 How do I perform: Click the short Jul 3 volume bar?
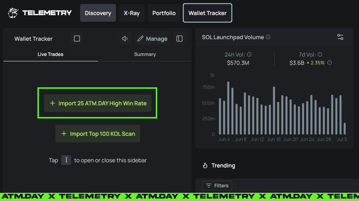point(345,129)
